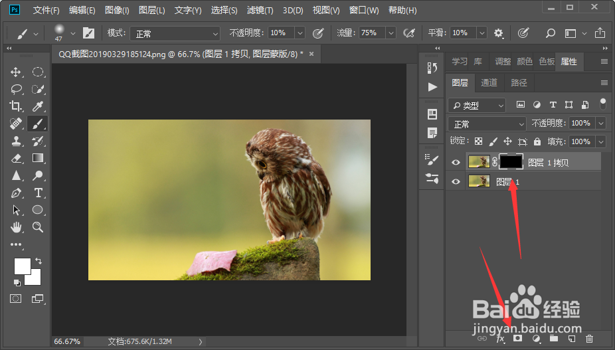Select the Hand tool
615x350 pixels.
coord(16,226)
